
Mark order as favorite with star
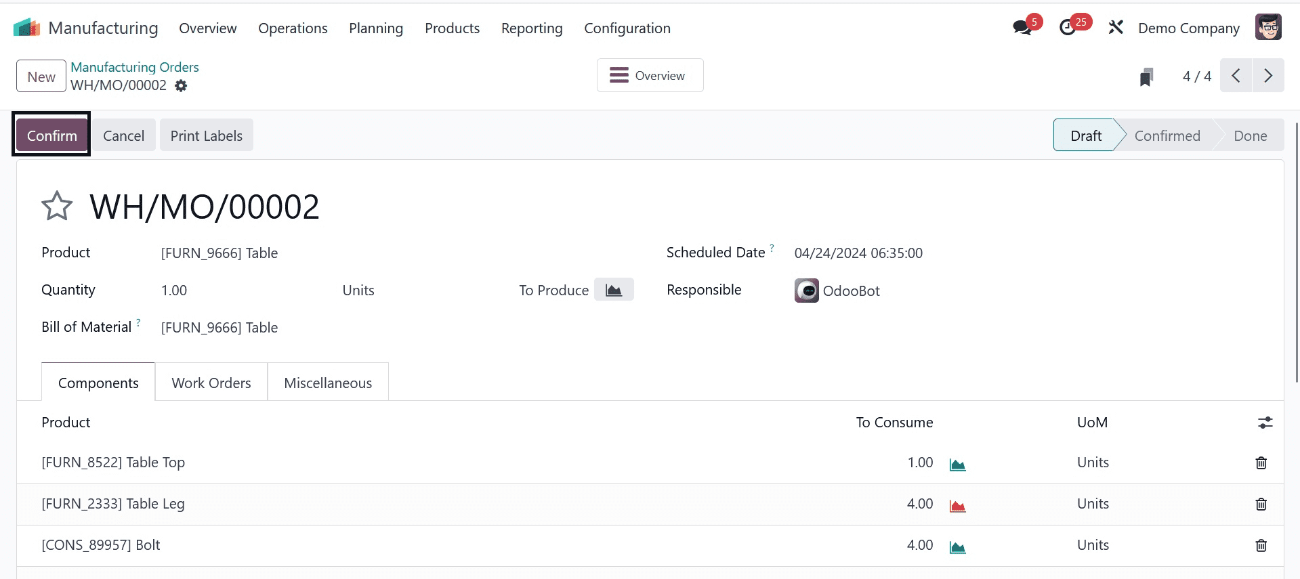57,207
